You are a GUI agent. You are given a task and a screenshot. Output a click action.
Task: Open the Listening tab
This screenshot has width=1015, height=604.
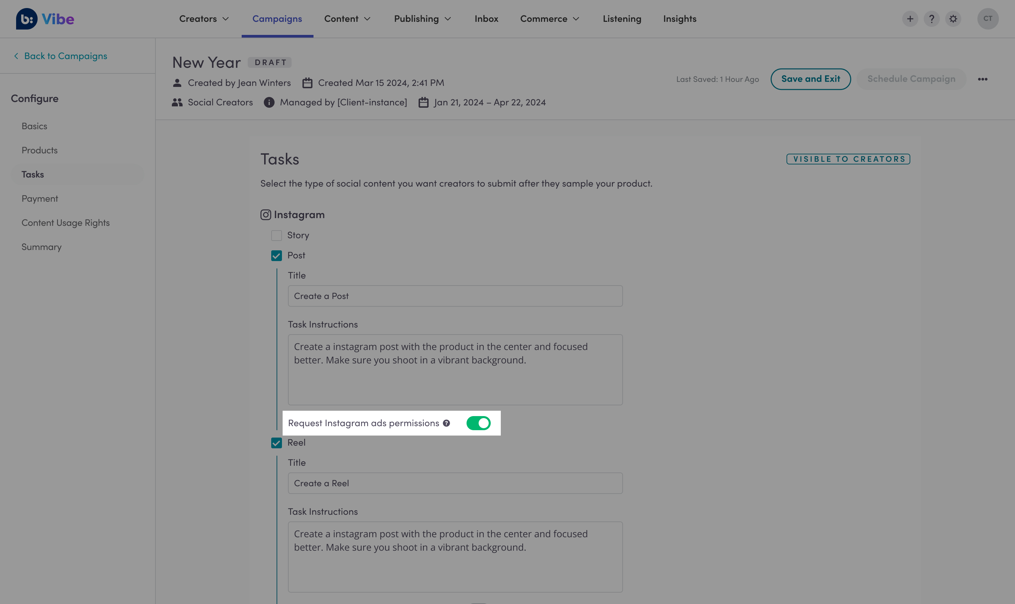coord(622,19)
